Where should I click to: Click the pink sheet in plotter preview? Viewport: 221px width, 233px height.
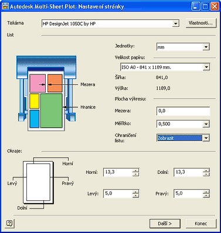38,83
